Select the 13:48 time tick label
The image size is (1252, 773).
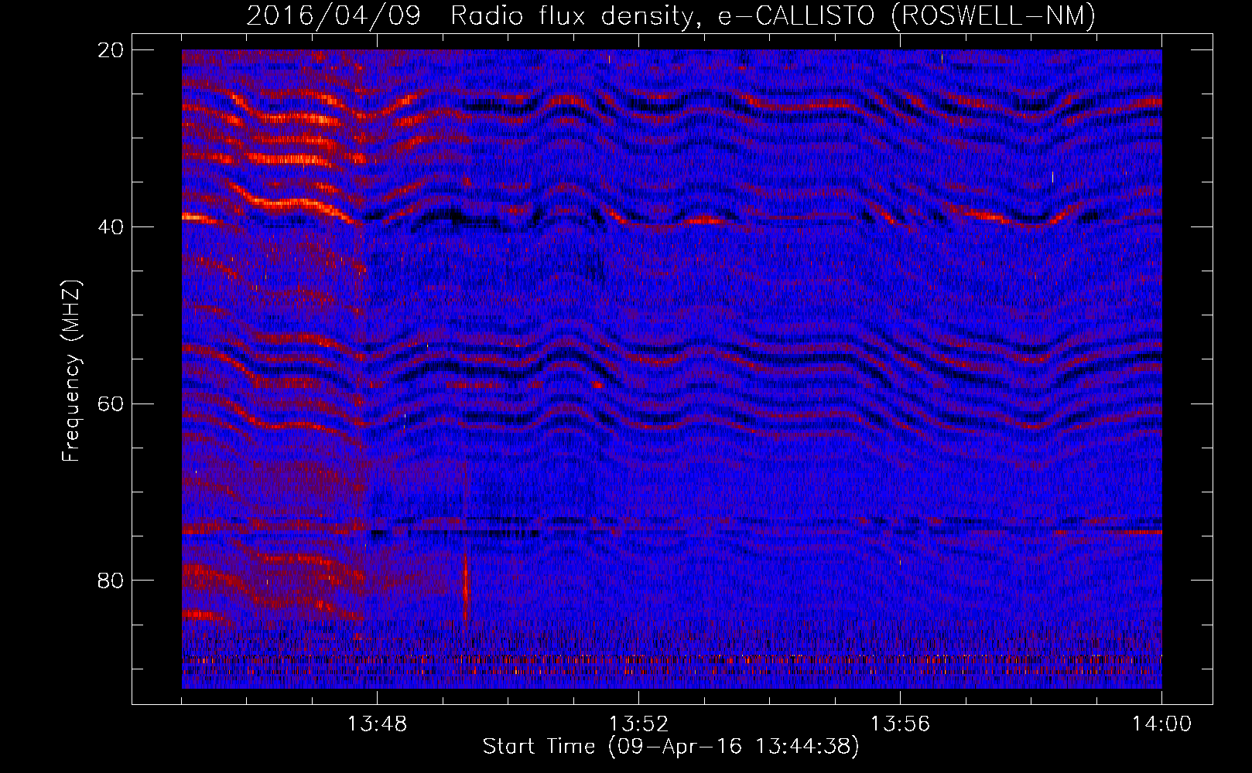coord(377,724)
